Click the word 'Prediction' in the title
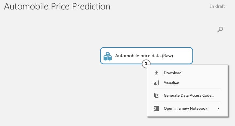The width and height of the screenshot is (235, 126). [91, 7]
